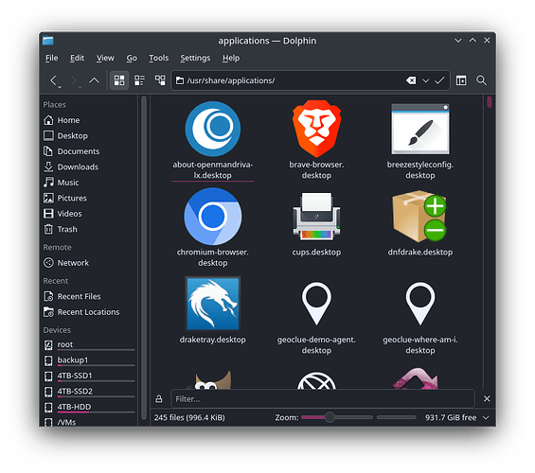535x473 pixels.
Task: Expand free space info dropdown
Action: 486,417
